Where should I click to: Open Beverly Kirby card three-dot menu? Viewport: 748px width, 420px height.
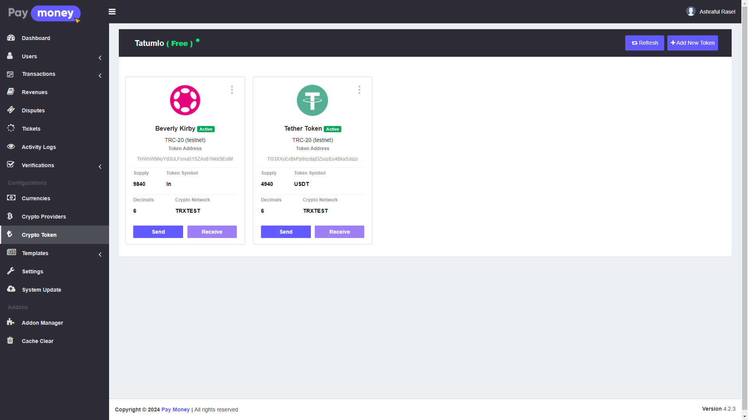(x=232, y=90)
